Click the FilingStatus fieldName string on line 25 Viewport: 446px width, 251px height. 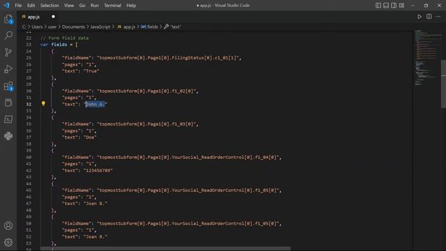pyautogui.click(x=169, y=58)
